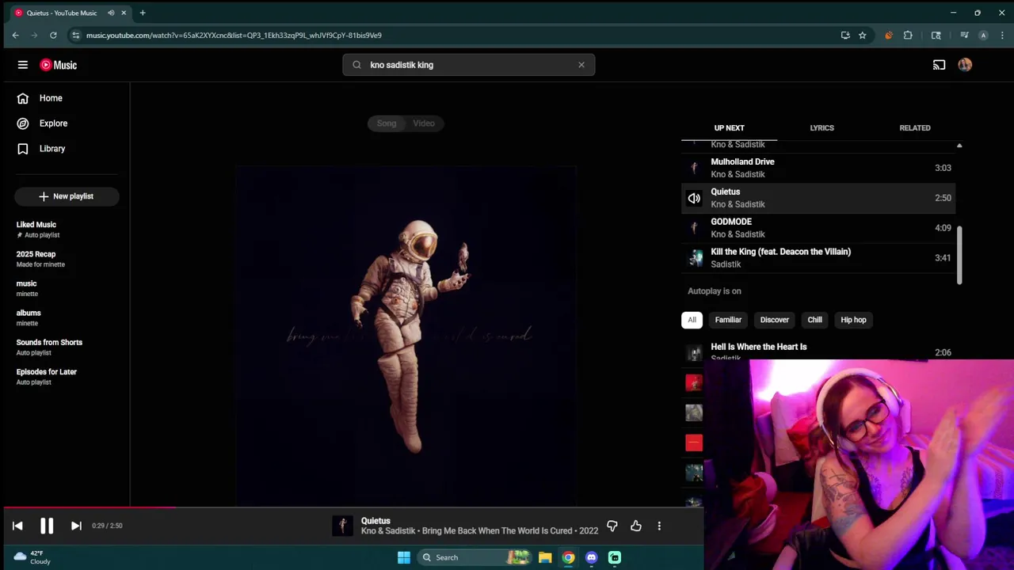Open a new browser tab
Image resolution: width=1014 pixels, height=570 pixels.
[x=143, y=13]
